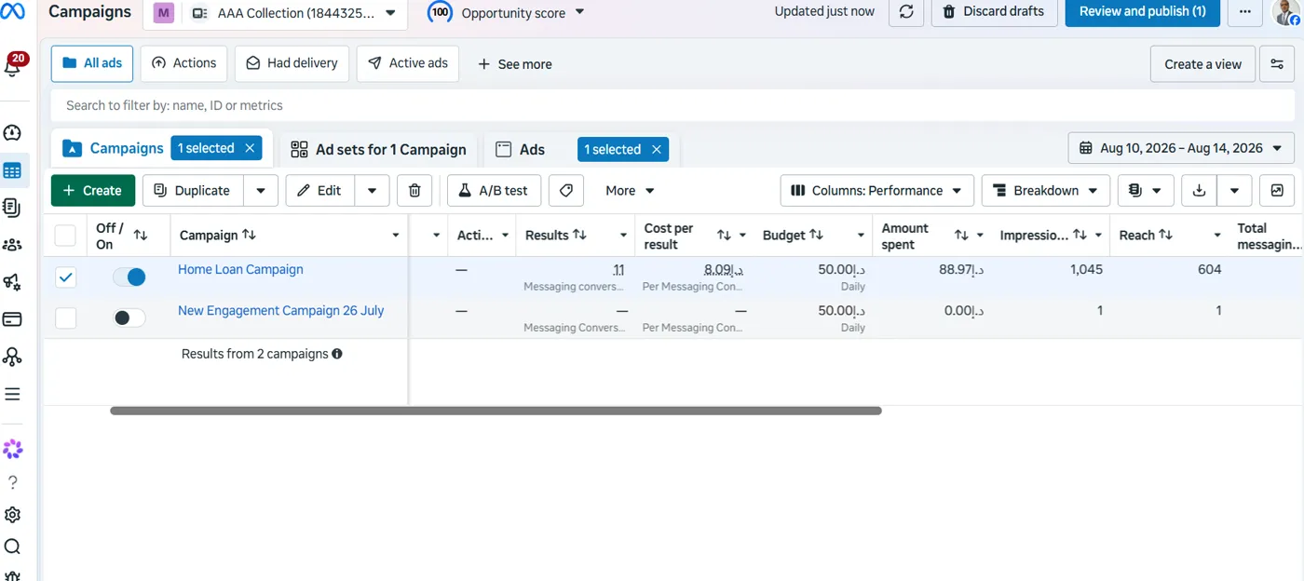
Task: Click the Meta logo
Action: (13, 13)
